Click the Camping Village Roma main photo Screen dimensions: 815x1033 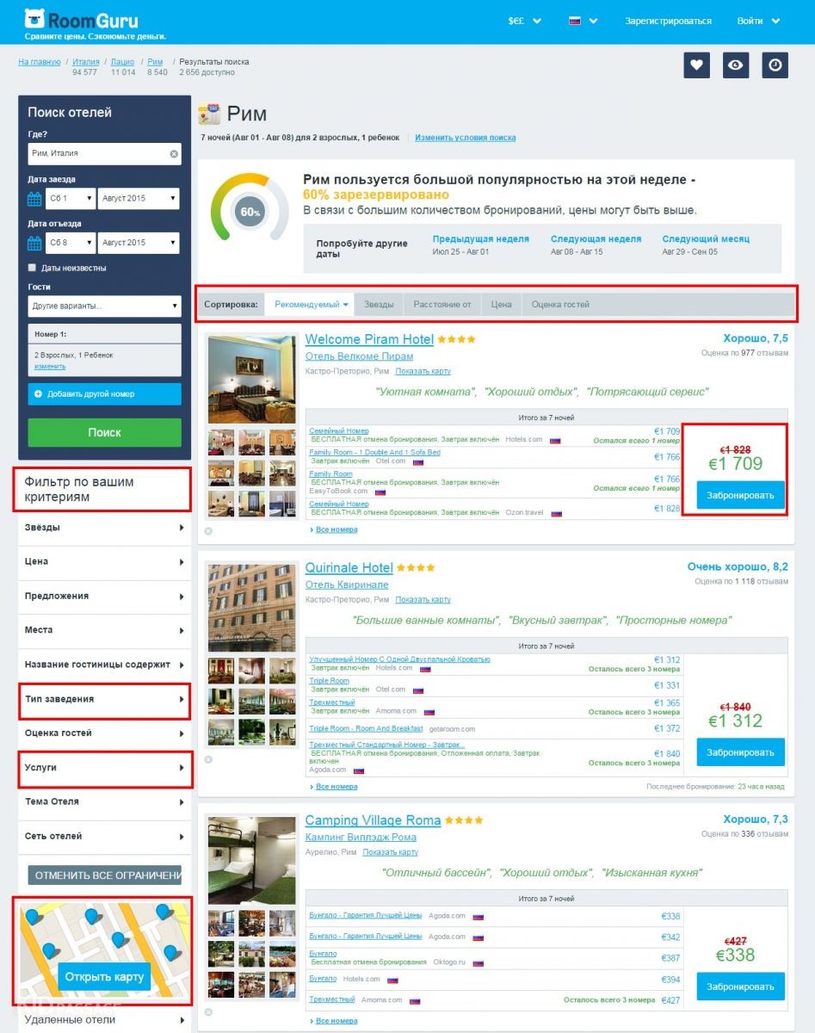[x=252, y=862]
